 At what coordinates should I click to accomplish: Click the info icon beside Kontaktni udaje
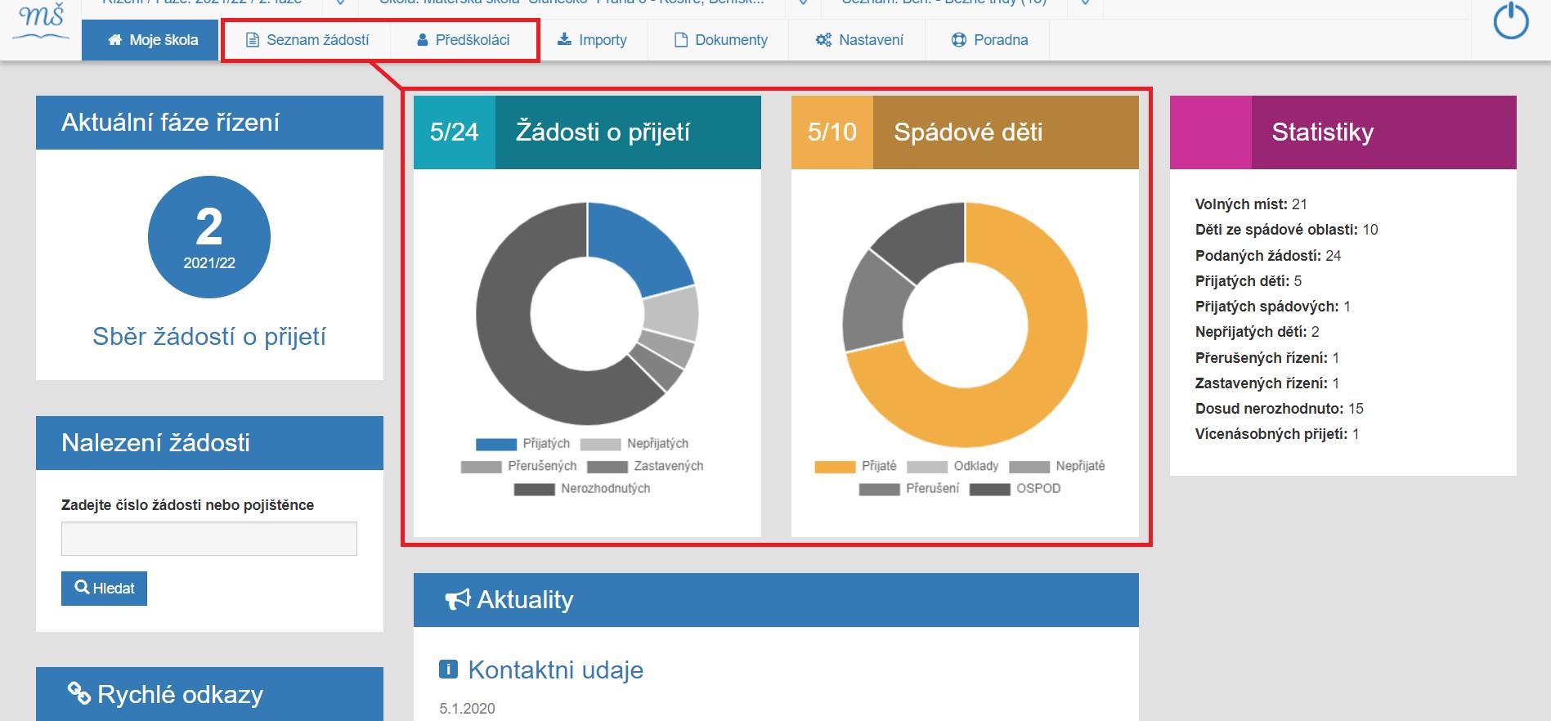tap(448, 669)
